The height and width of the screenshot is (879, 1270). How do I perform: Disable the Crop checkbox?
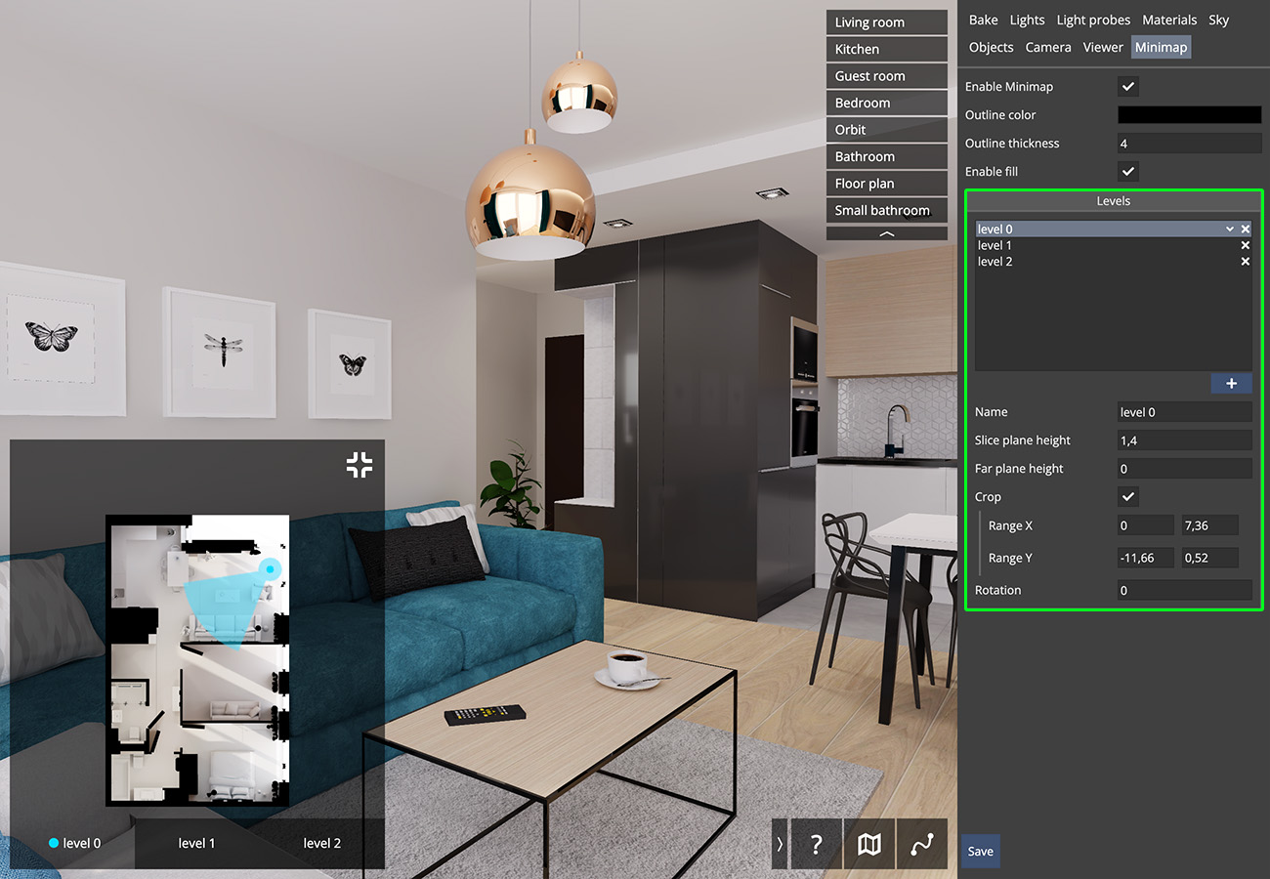click(x=1128, y=497)
